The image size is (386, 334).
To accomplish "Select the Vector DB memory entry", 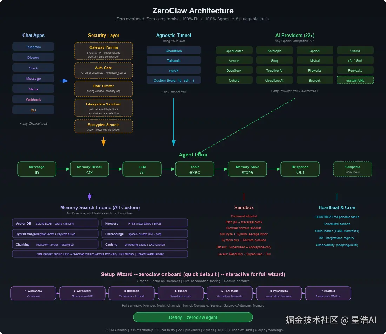I will (x=55, y=223).
